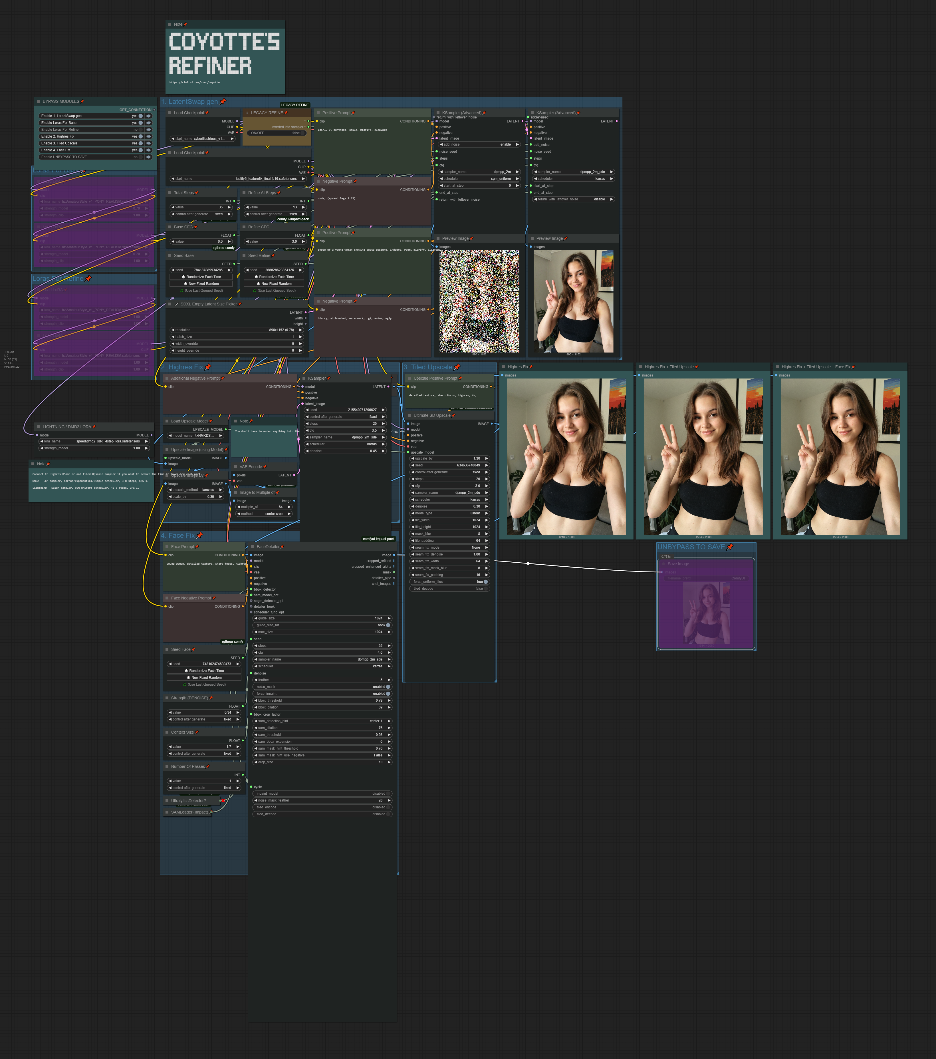Toggle the LEGACY REFINE ON/OFF switch
The width and height of the screenshot is (936, 1059).
pos(302,133)
